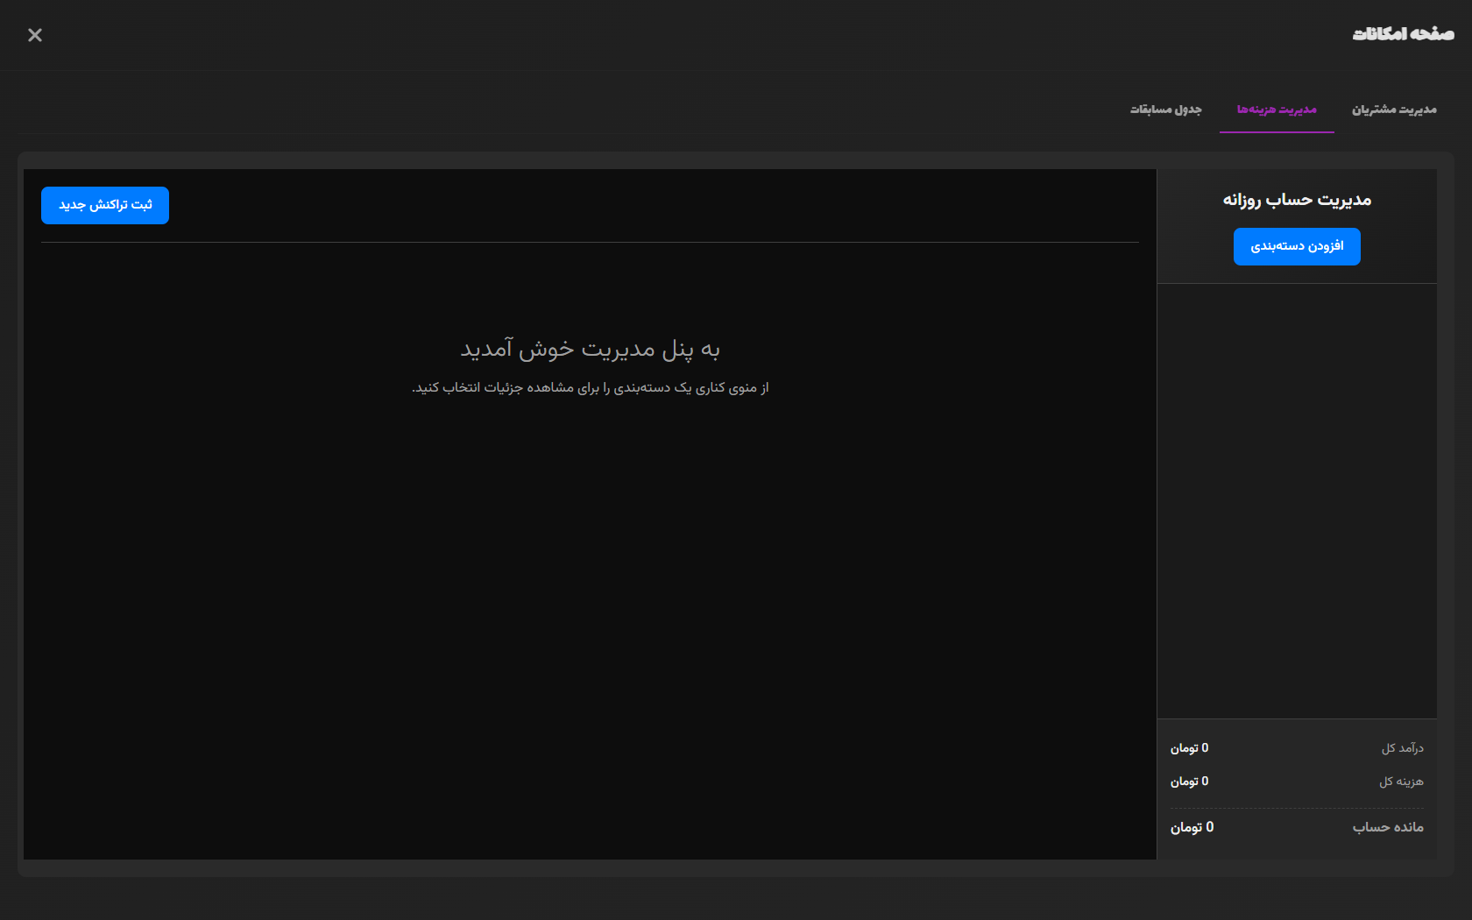
Task: Click the مانده حساب label
Action: pos(1388,827)
